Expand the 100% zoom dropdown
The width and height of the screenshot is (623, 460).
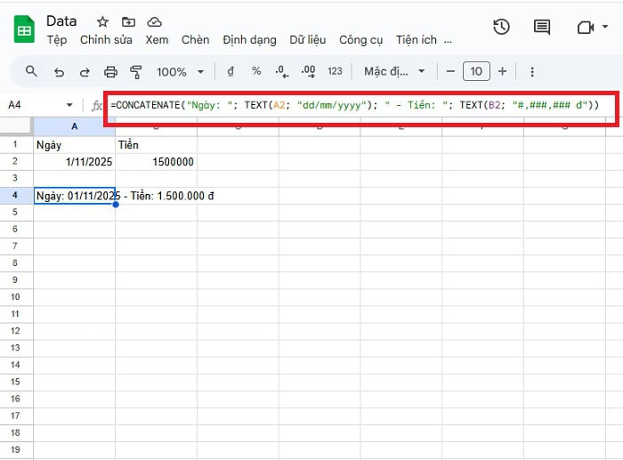[181, 71]
